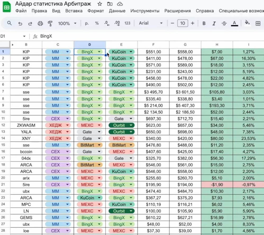Click the move to folder icon
Screen dimensions: 264x235
(110, 4)
